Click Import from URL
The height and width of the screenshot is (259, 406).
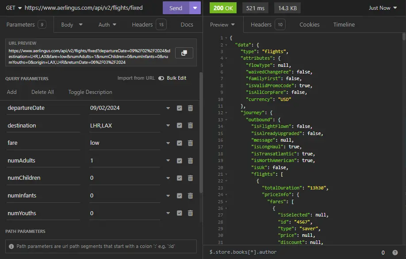[x=136, y=78]
